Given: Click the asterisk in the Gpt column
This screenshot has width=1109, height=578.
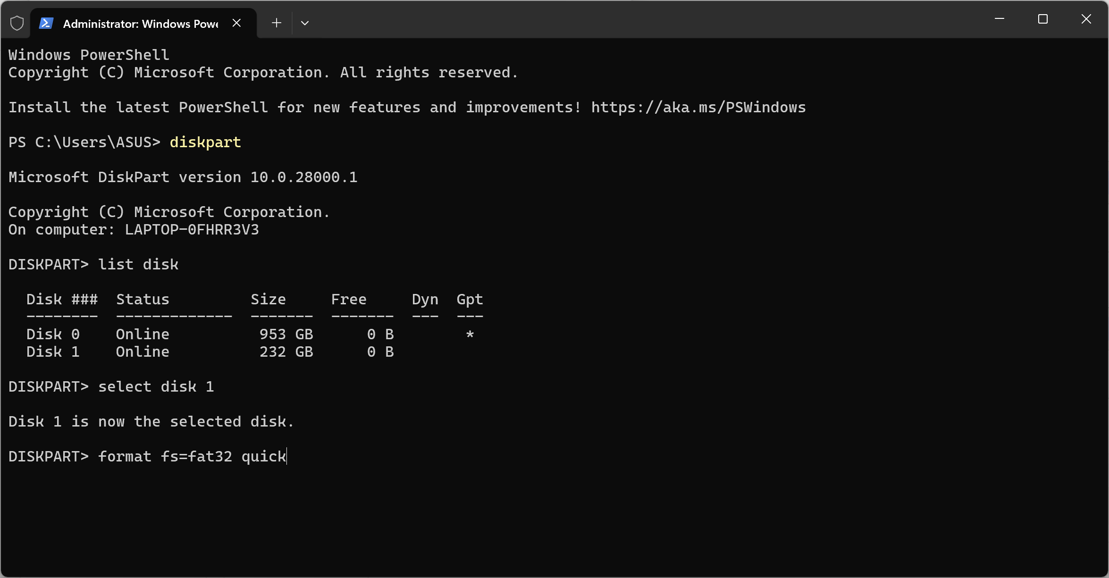Looking at the screenshot, I should click(x=470, y=335).
